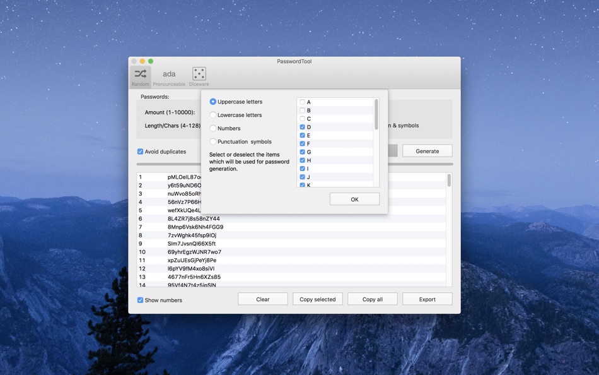Uncheck the letter G checkbox

pos(302,152)
